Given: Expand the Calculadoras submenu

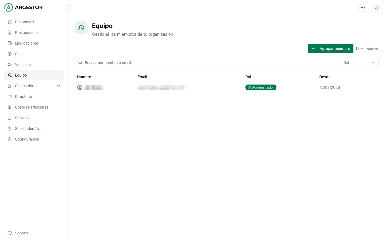Looking at the screenshot, I should [26, 86].
